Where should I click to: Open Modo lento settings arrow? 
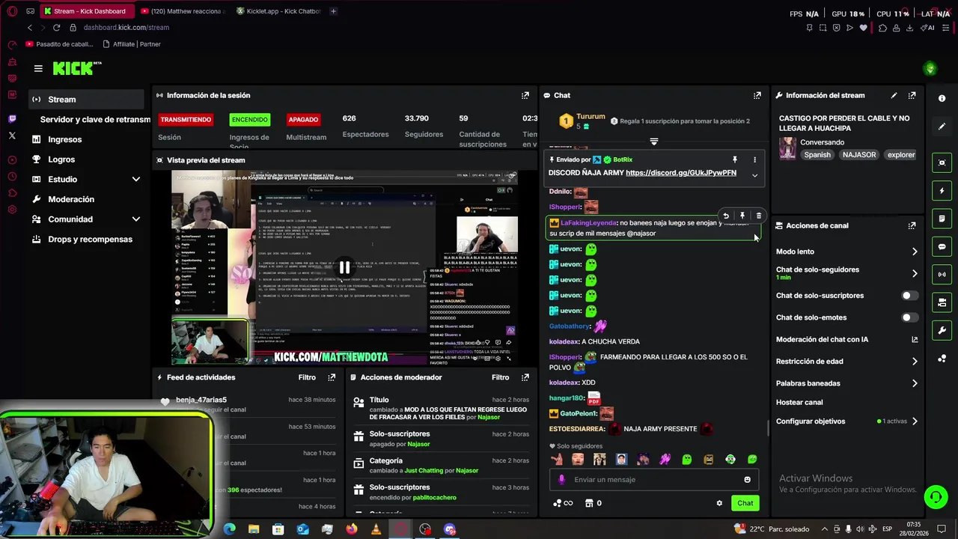tap(915, 252)
